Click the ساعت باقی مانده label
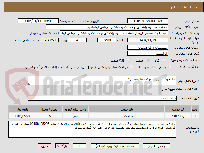 pyautogui.click(x=26, y=40)
